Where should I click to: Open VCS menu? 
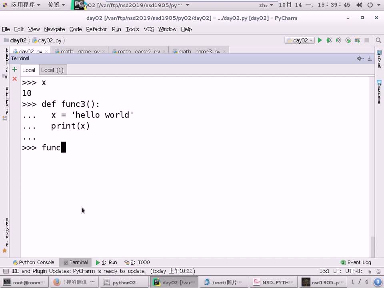pyautogui.click(x=149, y=29)
